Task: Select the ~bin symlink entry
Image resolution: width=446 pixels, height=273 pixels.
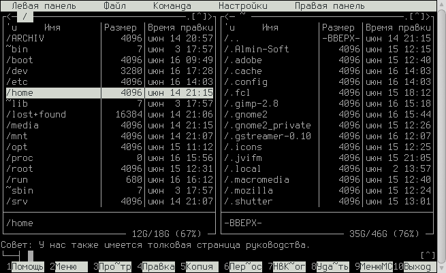Action: (110, 49)
